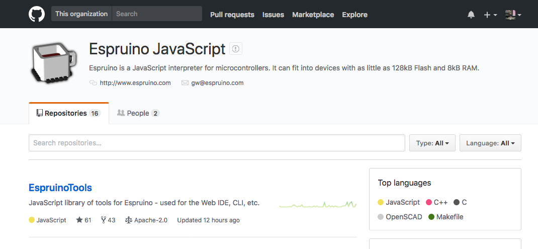This screenshot has width=538, height=249.
Task: Click the star icon showing 61
Action: click(x=79, y=220)
